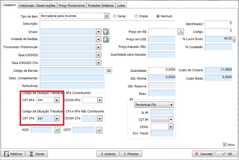The width and height of the screenshot is (239, 160).
Task: Open the CST NFe dropdown
Action: click(x=57, y=100)
